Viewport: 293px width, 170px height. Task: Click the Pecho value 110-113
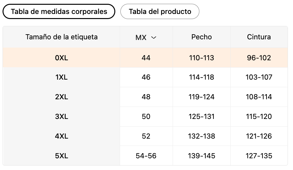pos(201,58)
